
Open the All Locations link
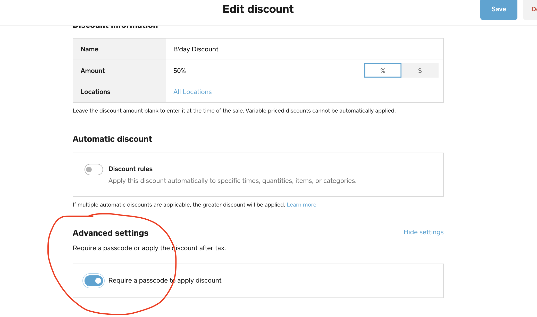tap(192, 92)
